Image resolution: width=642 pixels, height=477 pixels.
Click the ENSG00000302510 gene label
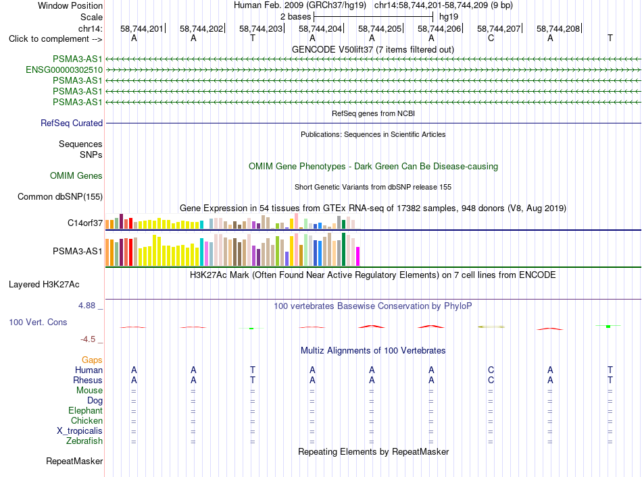(x=64, y=70)
